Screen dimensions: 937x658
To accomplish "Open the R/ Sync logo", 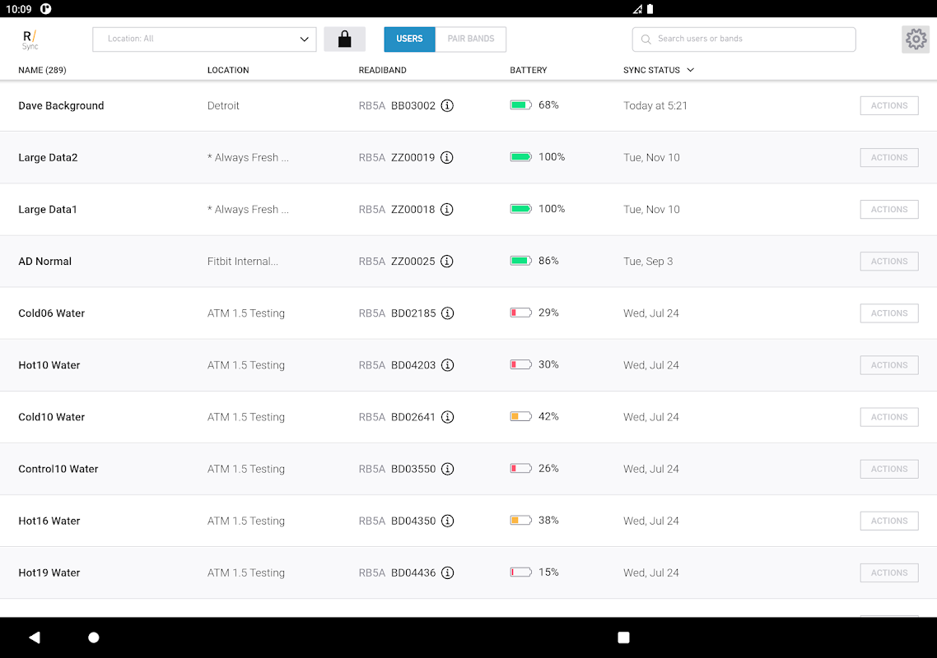I will click(x=30, y=39).
